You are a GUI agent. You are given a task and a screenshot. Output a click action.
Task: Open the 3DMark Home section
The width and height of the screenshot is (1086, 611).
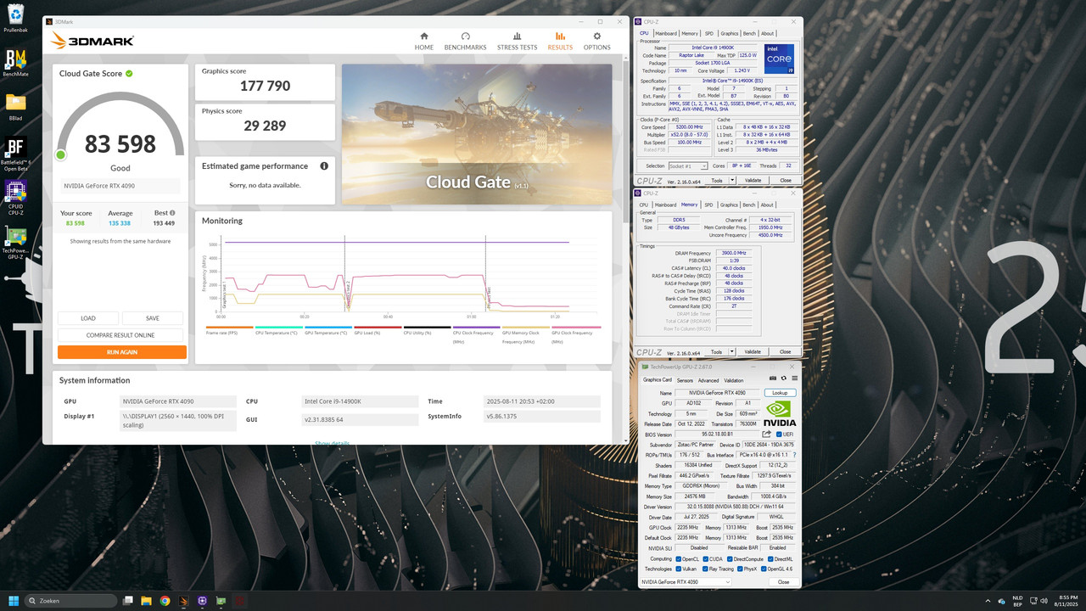pos(424,42)
